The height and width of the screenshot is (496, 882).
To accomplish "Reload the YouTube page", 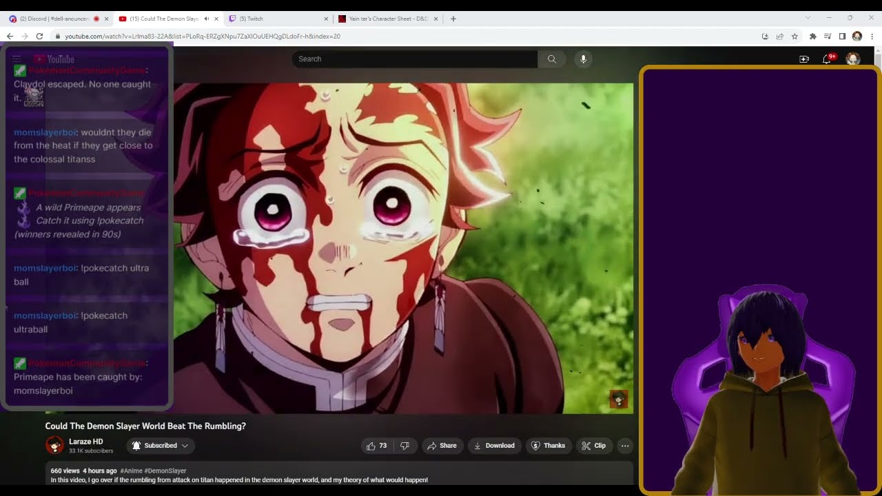I will coord(39,36).
